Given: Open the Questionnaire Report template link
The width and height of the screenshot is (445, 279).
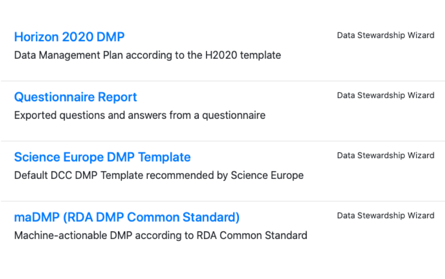Looking at the screenshot, I should coord(75,97).
